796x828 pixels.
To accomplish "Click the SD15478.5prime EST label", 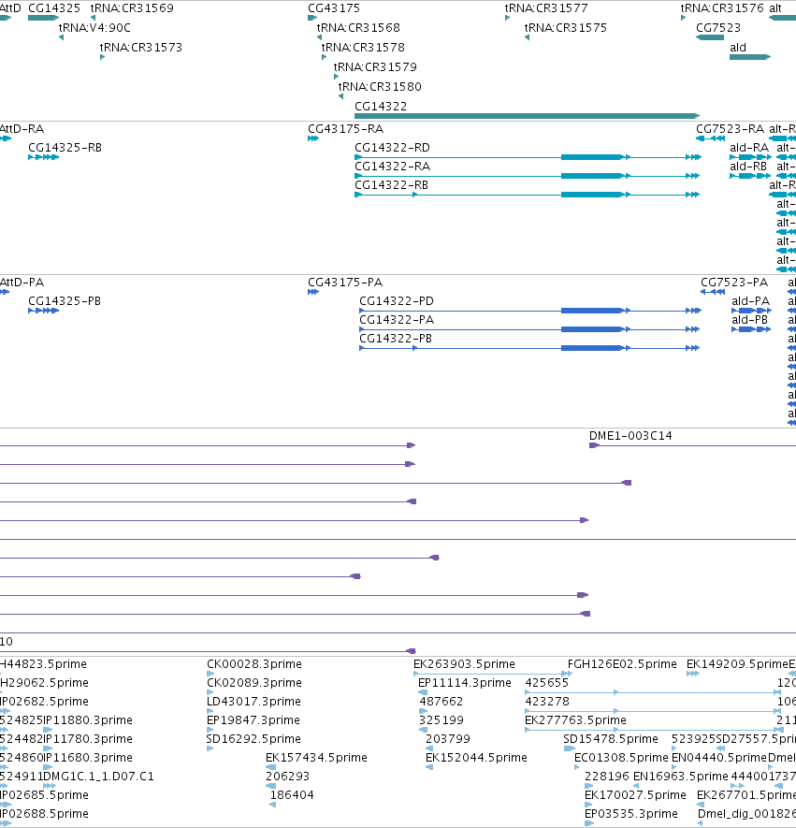I will pyautogui.click(x=611, y=739).
